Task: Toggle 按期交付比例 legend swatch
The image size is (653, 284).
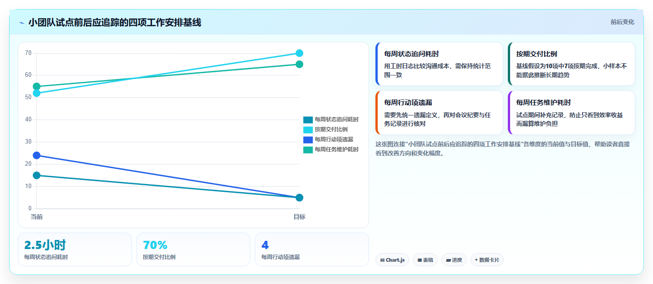Action: click(x=308, y=130)
